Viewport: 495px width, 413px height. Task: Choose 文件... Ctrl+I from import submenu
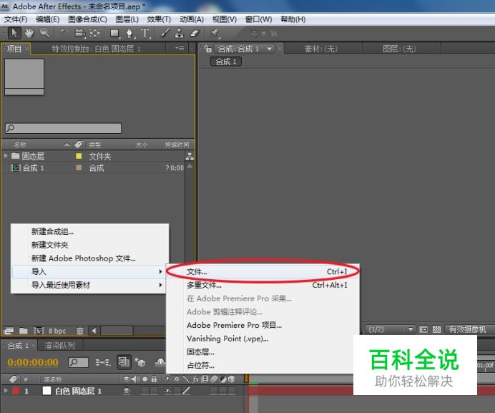pyautogui.click(x=263, y=272)
